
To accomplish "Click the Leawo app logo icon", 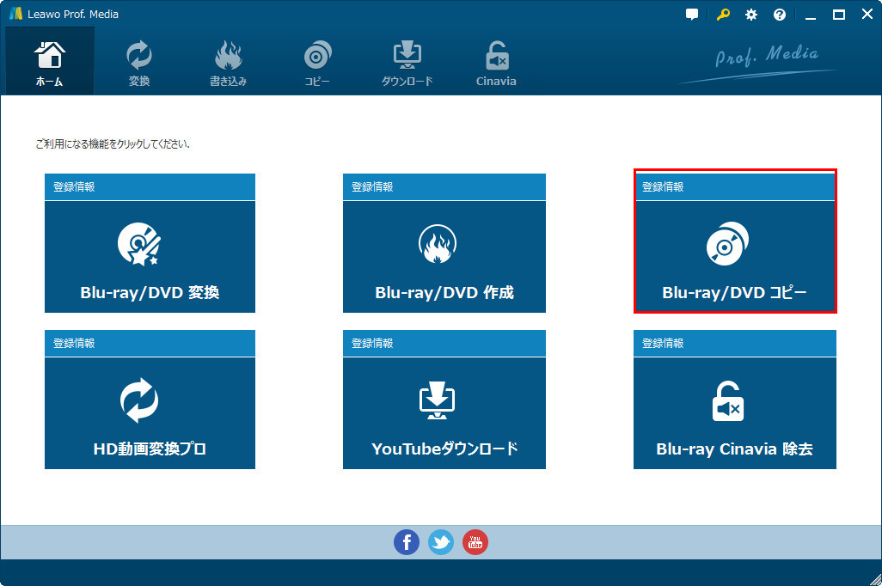I will pos(15,14).
